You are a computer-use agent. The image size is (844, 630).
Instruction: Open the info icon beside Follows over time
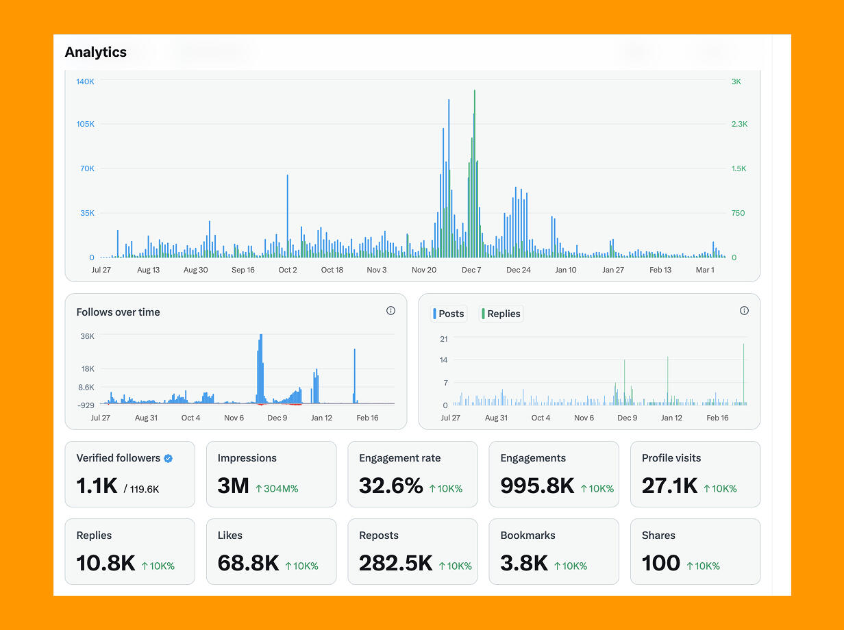point(390,311)
